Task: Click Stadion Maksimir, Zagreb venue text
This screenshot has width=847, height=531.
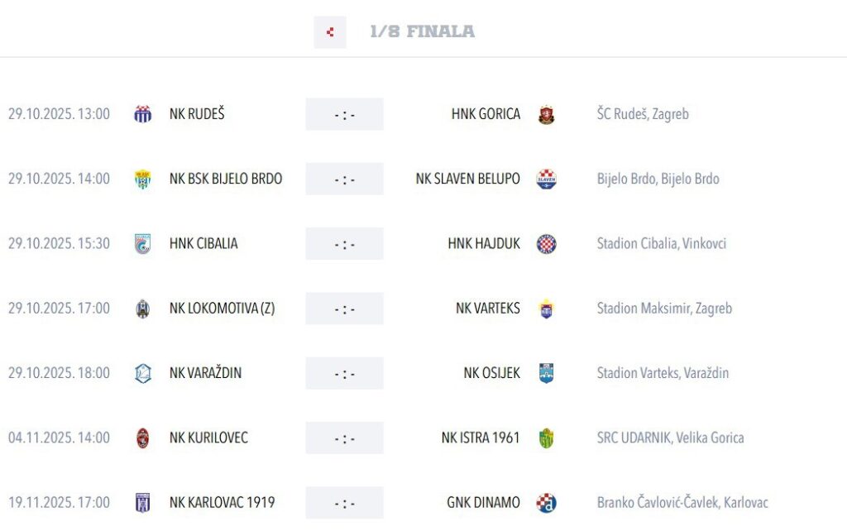Action: pyautogui.click(x=664, y=309)
